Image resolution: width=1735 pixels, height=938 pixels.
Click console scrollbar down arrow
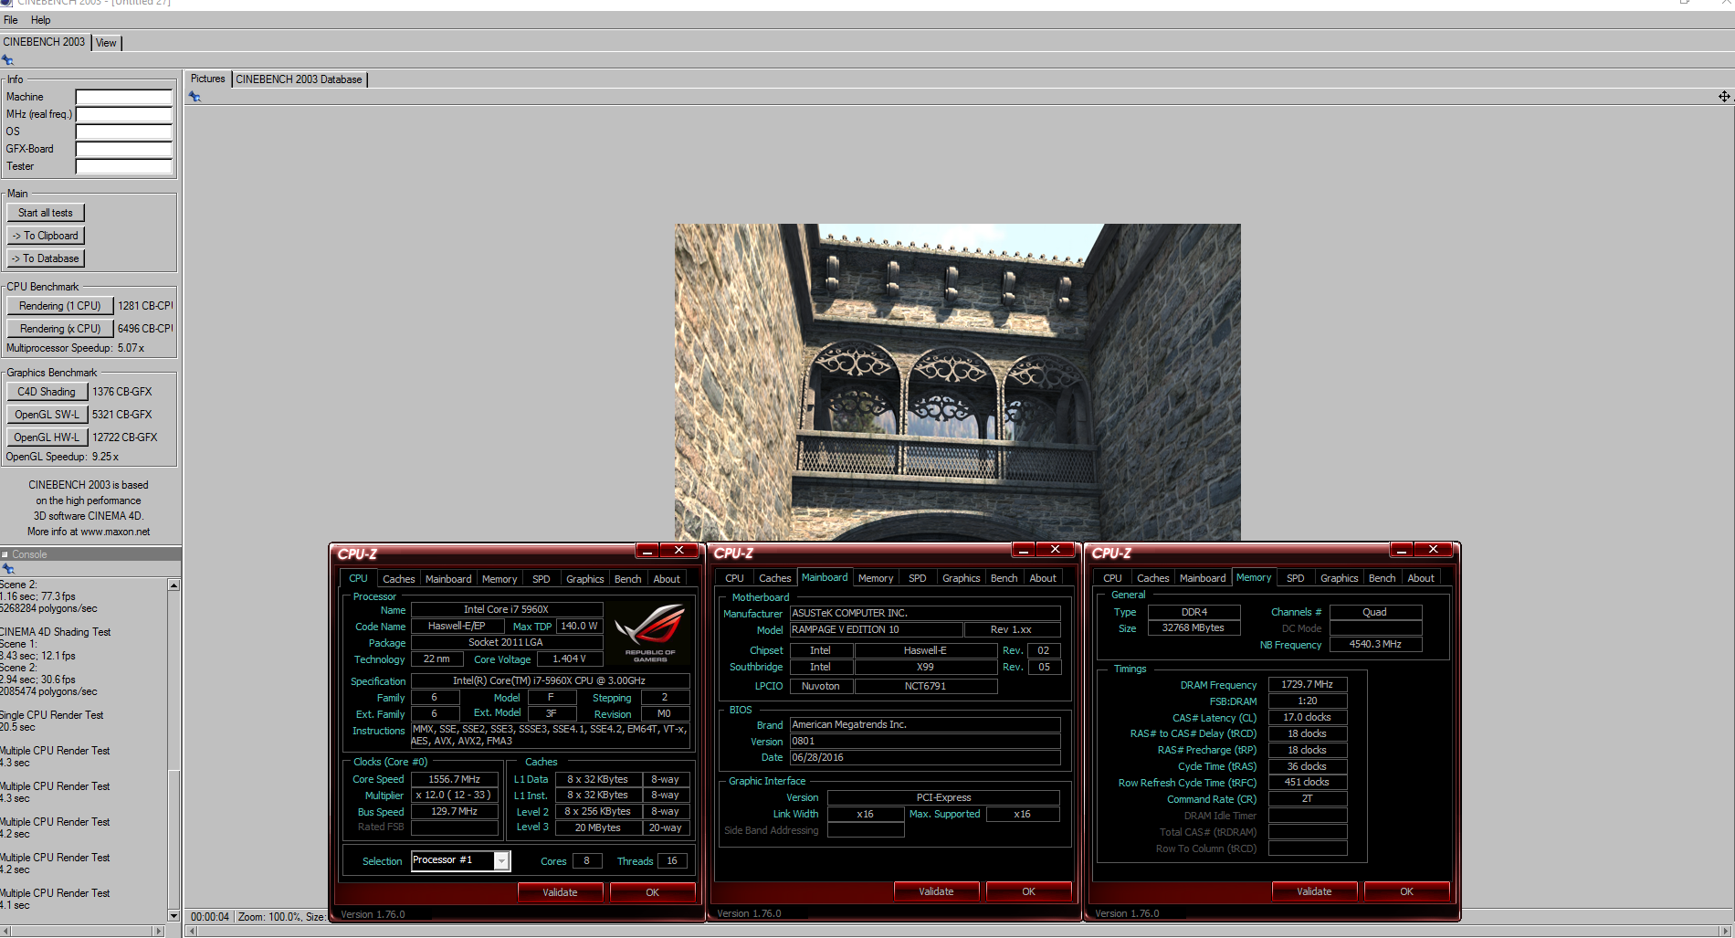tap(173, 915)
